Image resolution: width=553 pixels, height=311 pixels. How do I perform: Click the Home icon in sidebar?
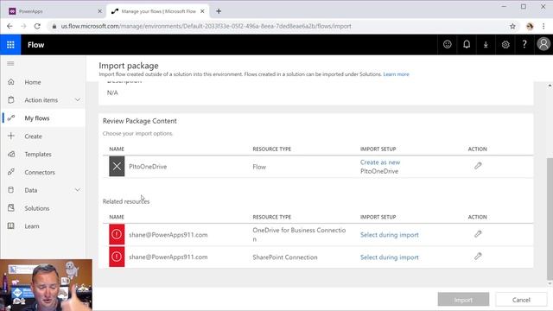pos(11,82)
